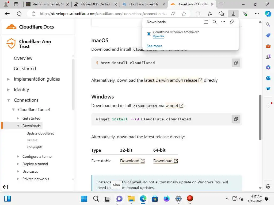This screenshot has width=274, height=205.
Task: Pin the Downloads panel
Action: (x=232, y=22)
